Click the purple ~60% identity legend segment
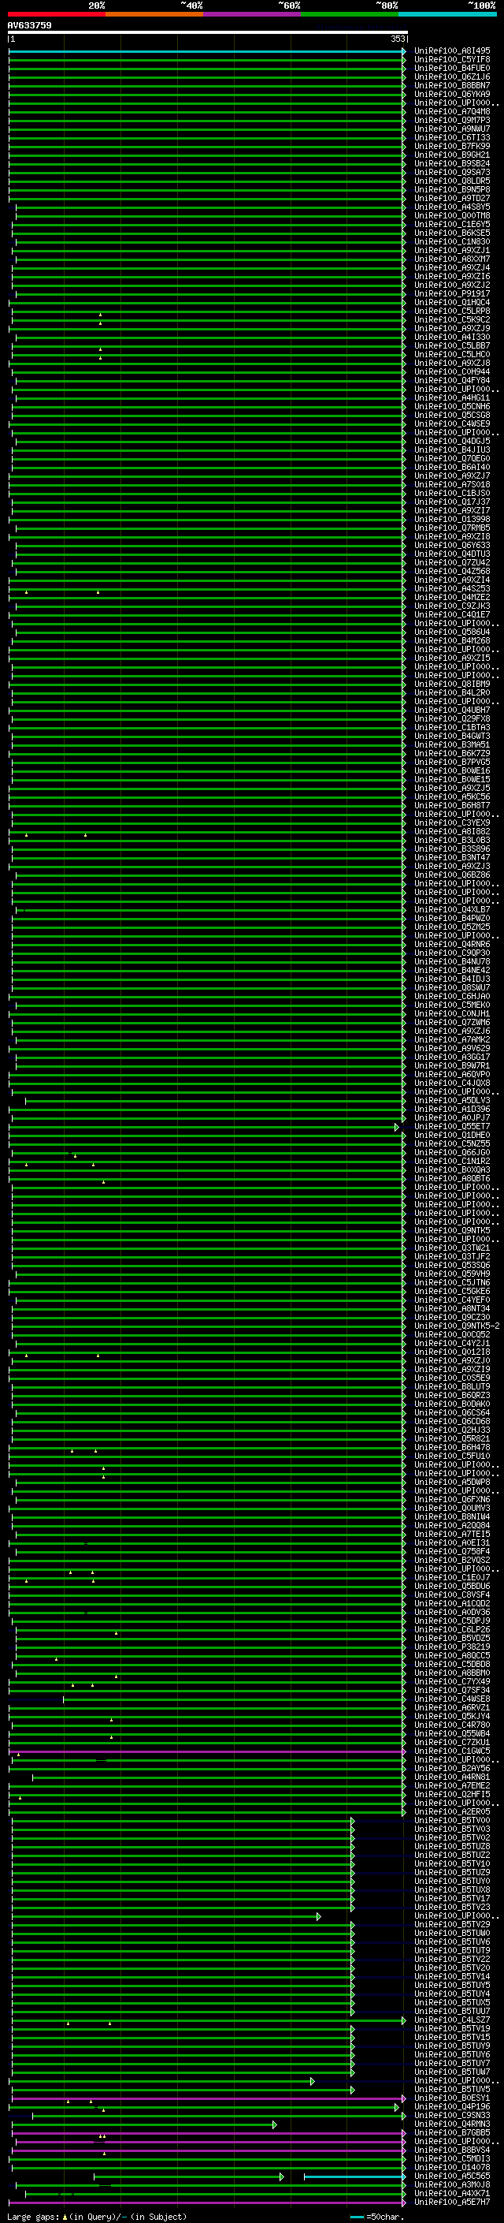 pyautogui.click(x=253, y=14)
